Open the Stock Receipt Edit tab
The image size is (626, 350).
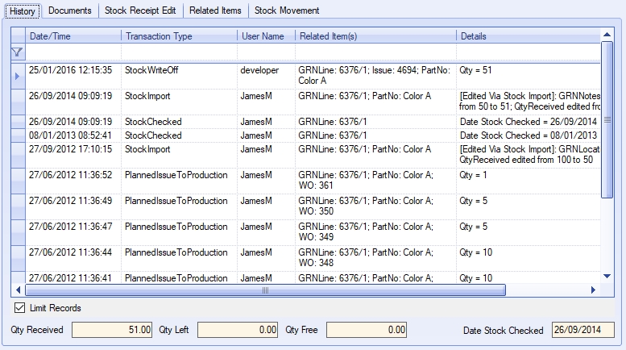(143, 10)
